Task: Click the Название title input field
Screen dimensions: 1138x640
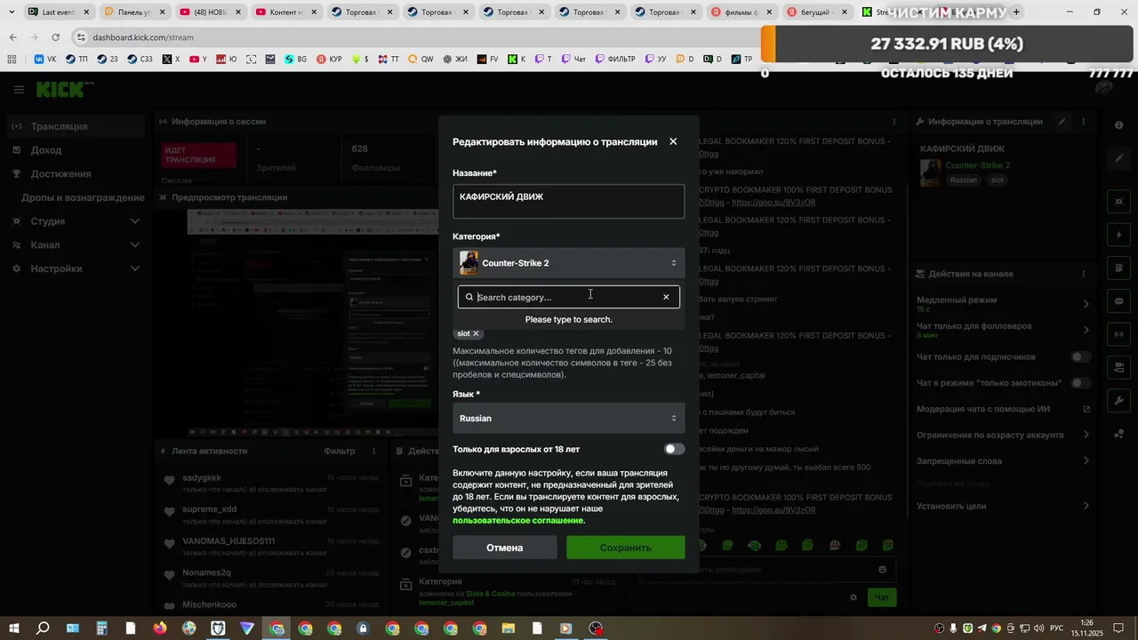Action: click(x=569, y=202)
